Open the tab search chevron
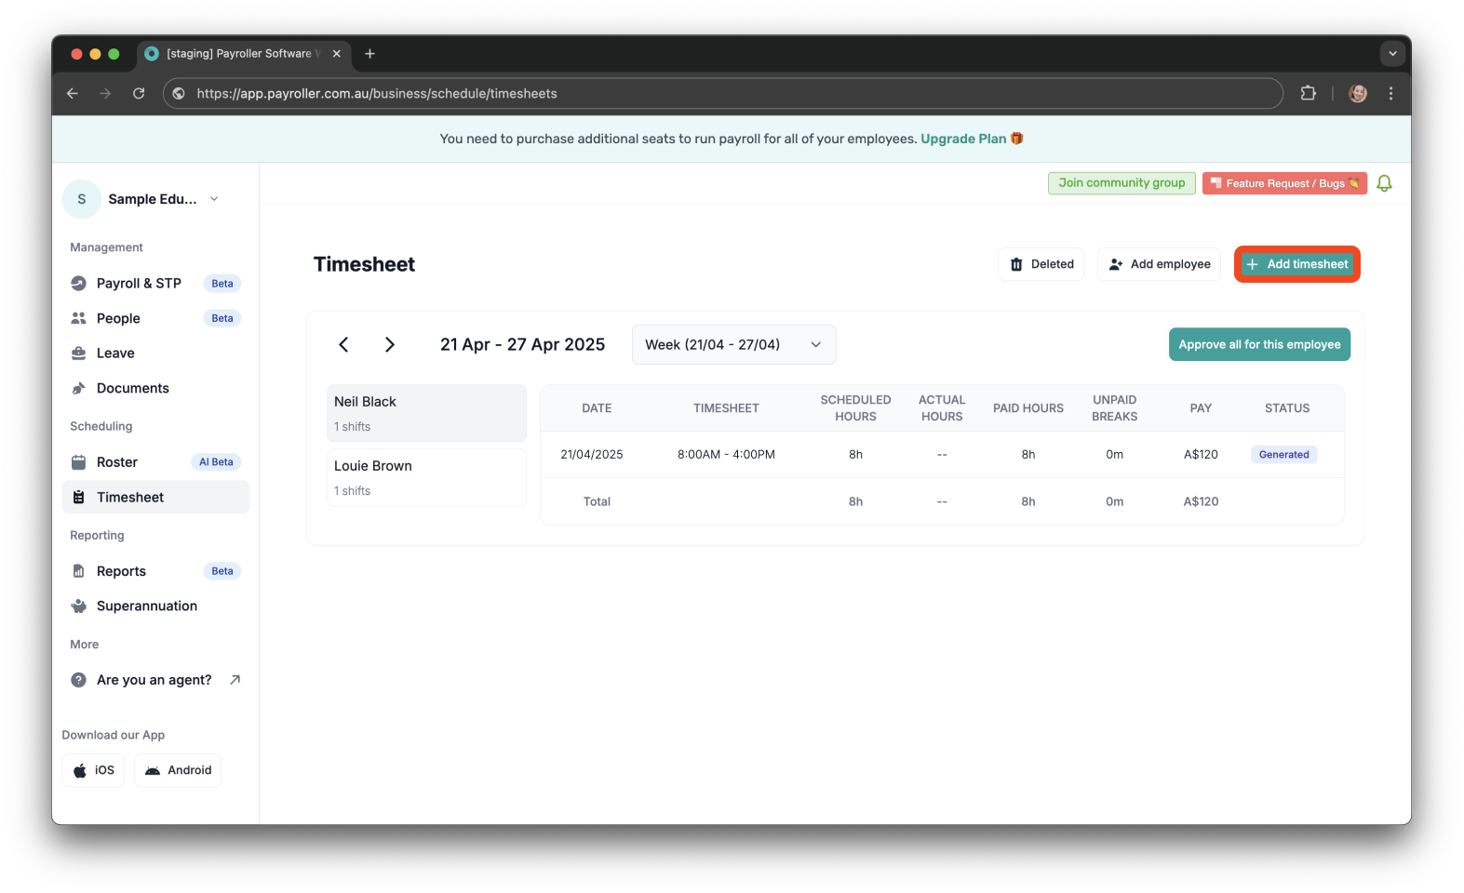Screen dimensions: 1464x893 [1392, 54]
